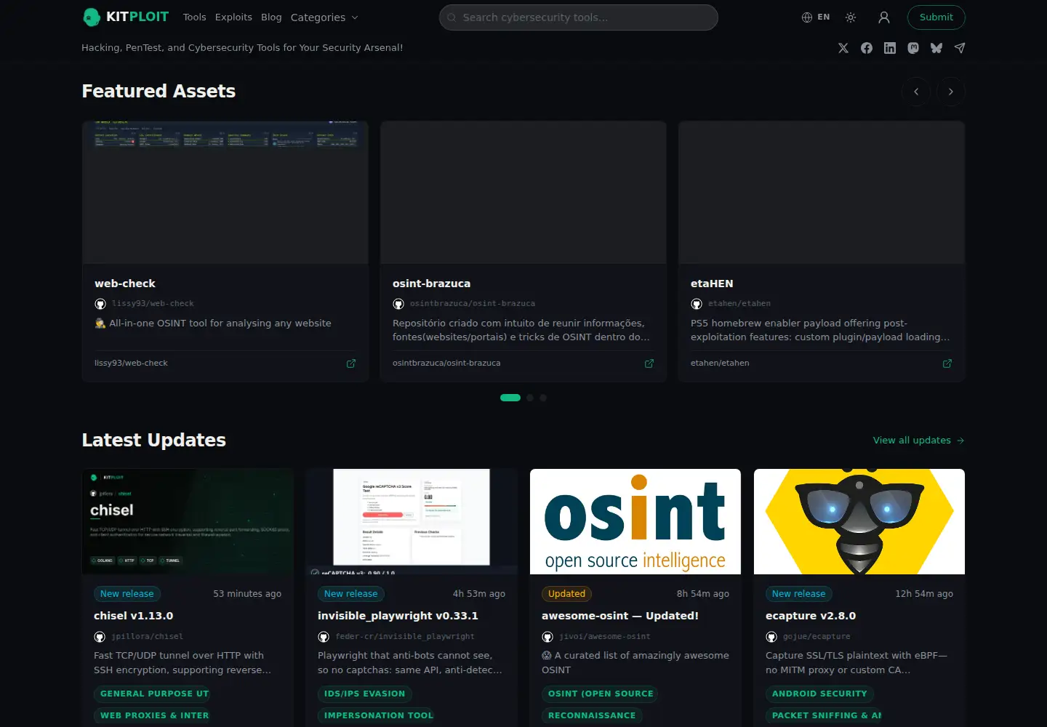The image size is (1047, 727).
Task: Click the IDS/IPS EVASION tag
Action: coord(364,694)
